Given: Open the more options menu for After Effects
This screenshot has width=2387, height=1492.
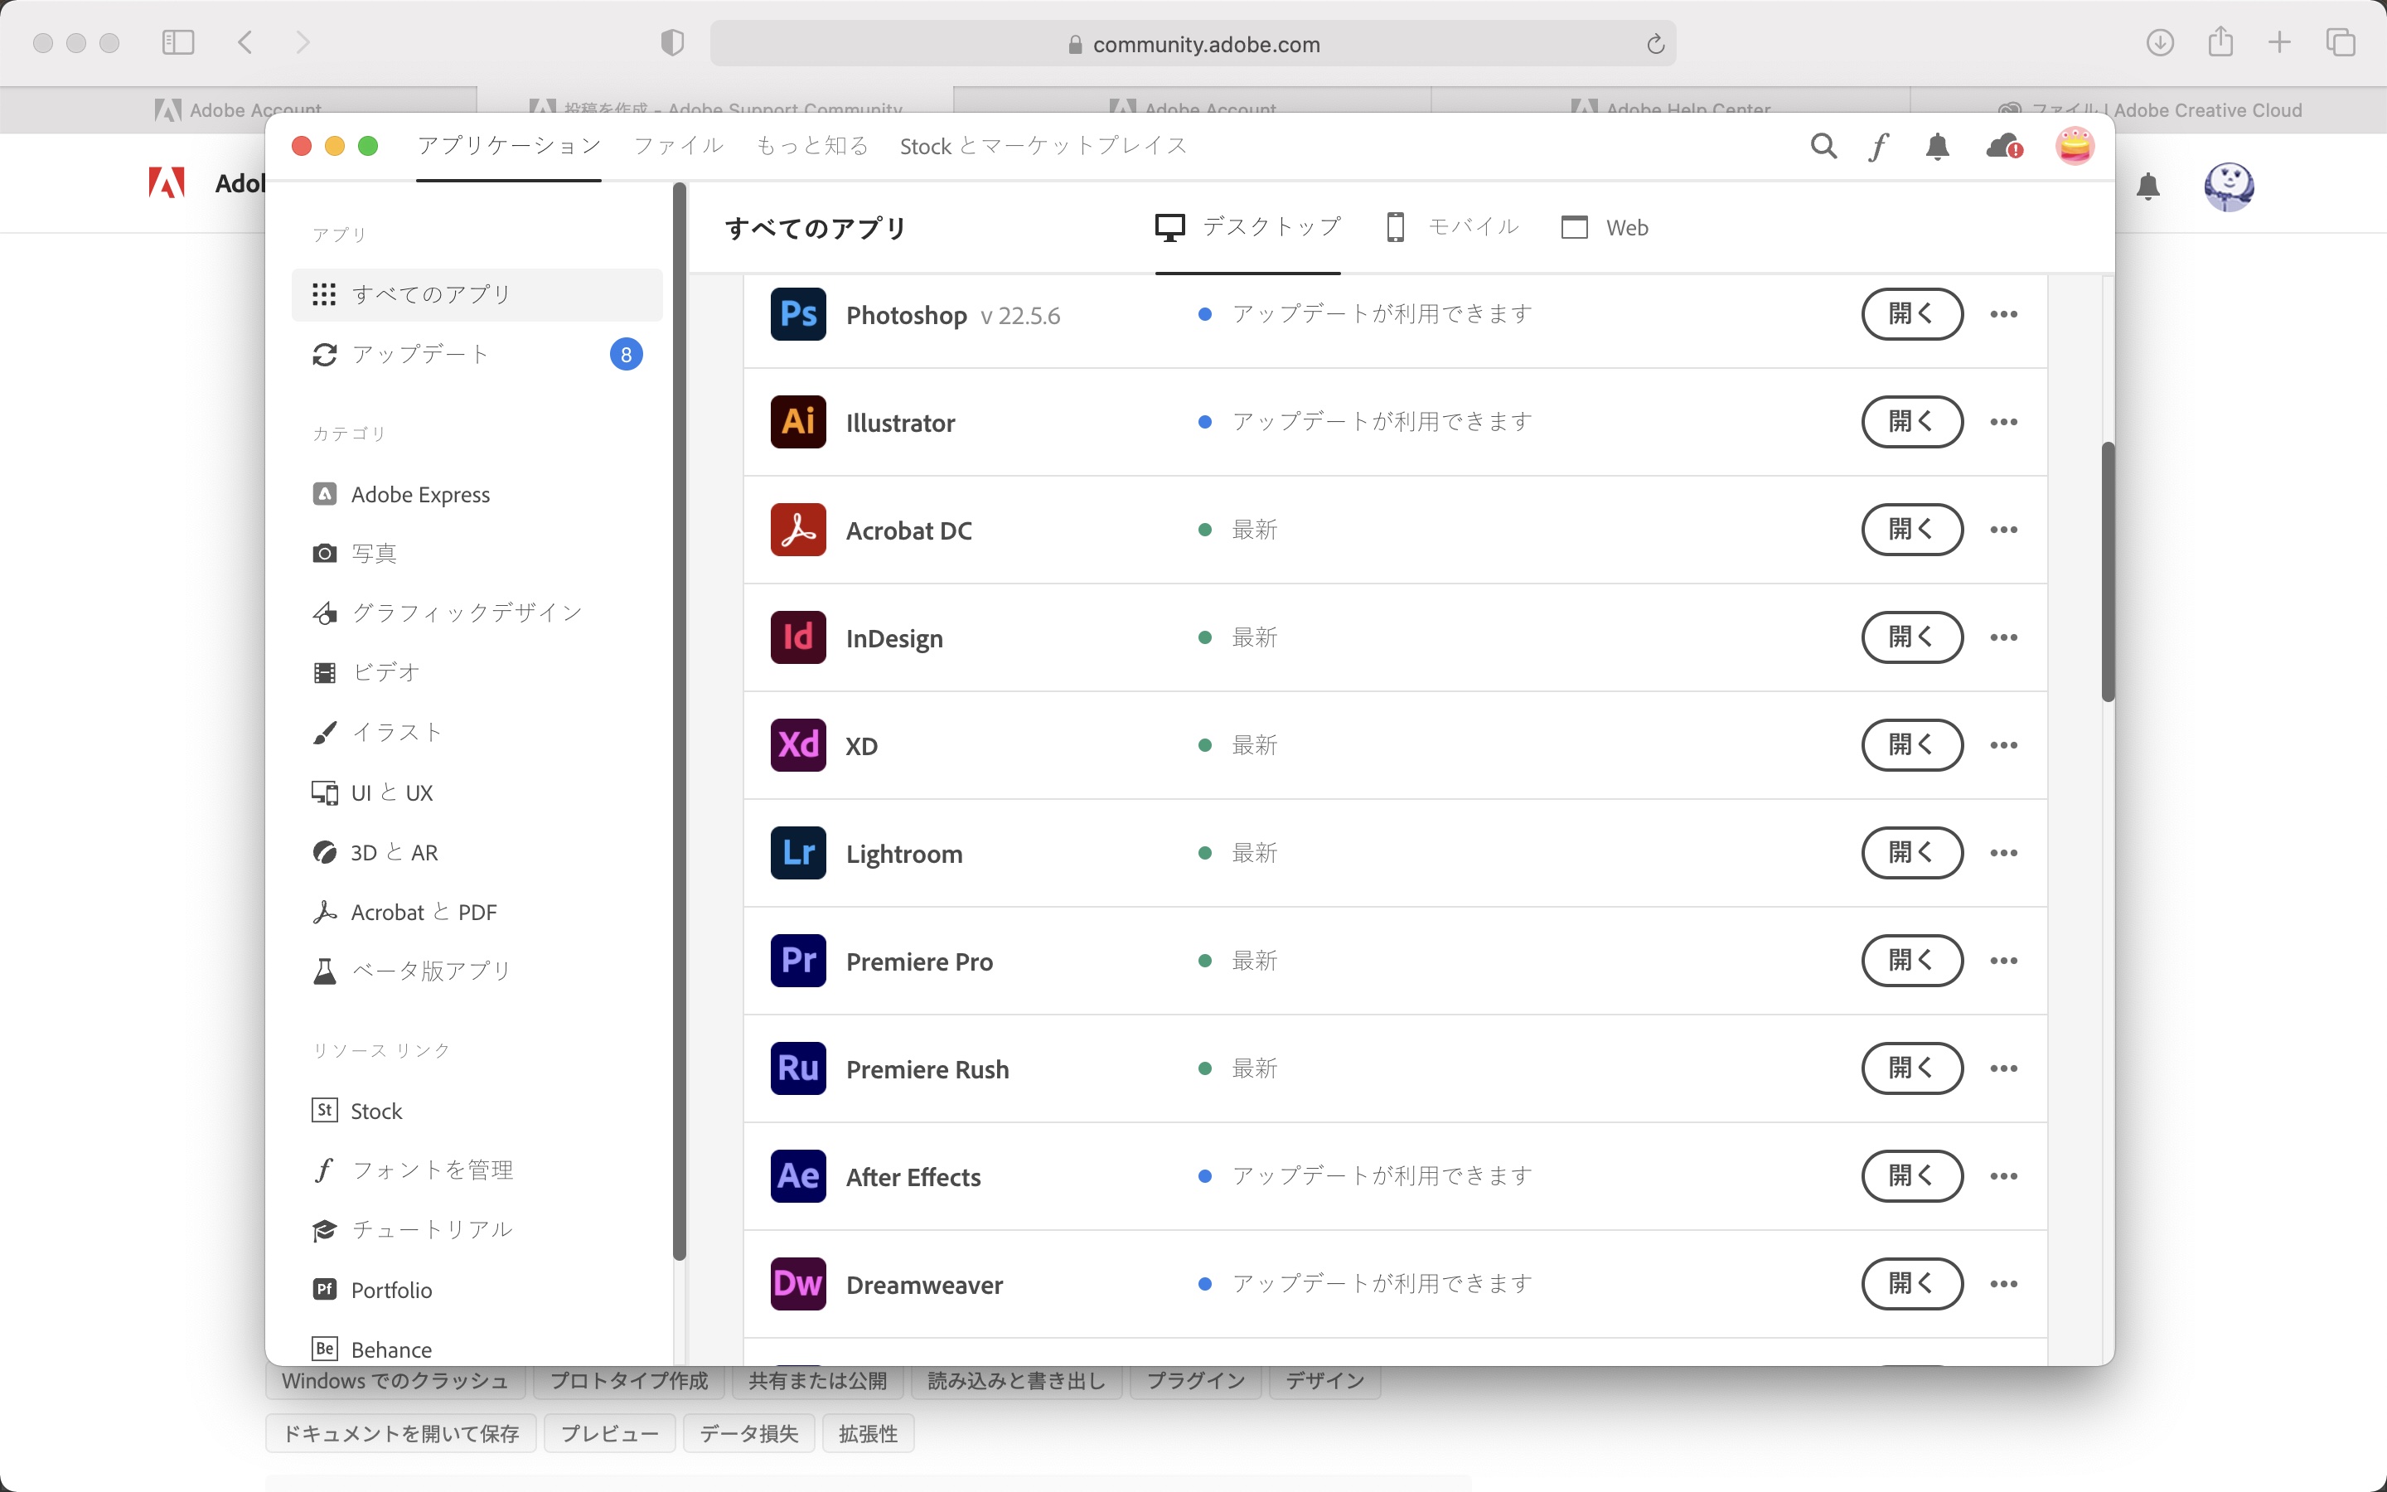Looking at the screenshot, I should pos(2004,1175).
